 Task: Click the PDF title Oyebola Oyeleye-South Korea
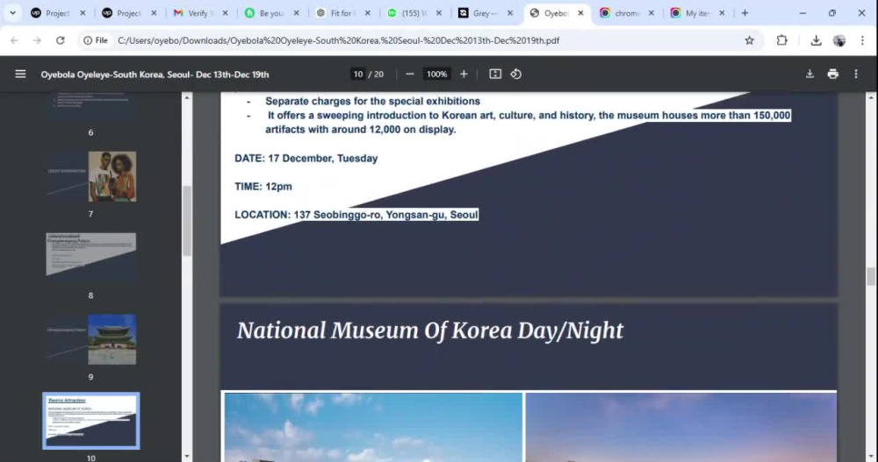coord(155,75)
